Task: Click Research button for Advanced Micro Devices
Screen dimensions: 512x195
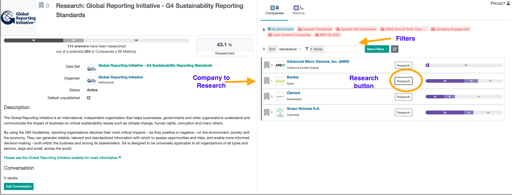Action: [403, 66]
